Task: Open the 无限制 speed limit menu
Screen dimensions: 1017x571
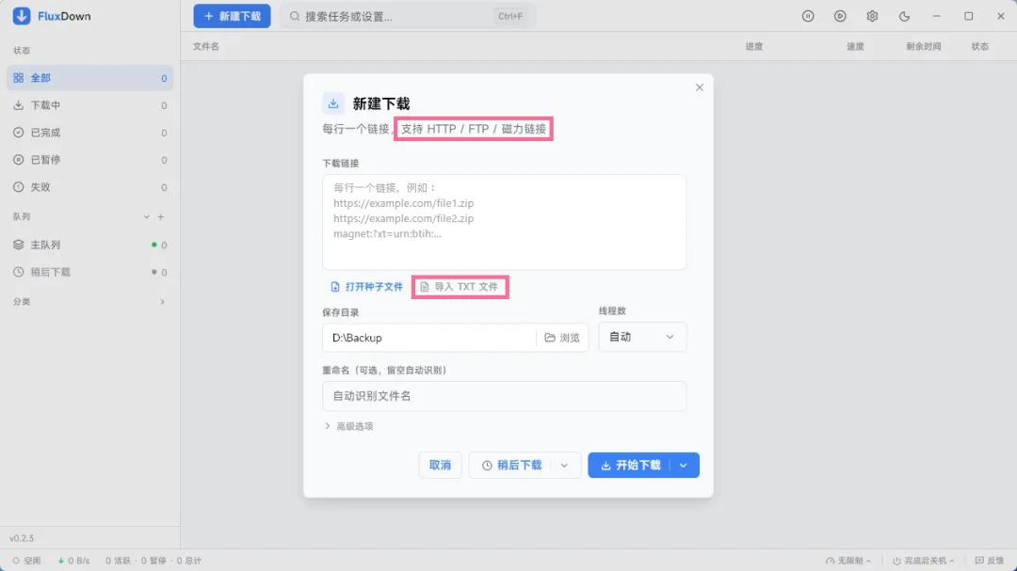Action: point(848,561)
